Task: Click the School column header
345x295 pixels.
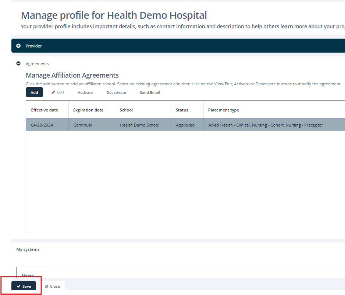Action: pos(126,110)
